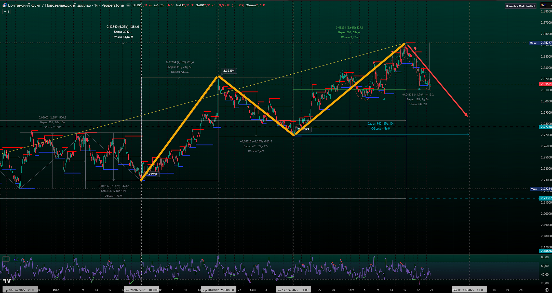The height and width of the screenshot is (293, 552).
Task: Click the чт 06/11/2025 11:00 time marker
Action: (469, 290)
